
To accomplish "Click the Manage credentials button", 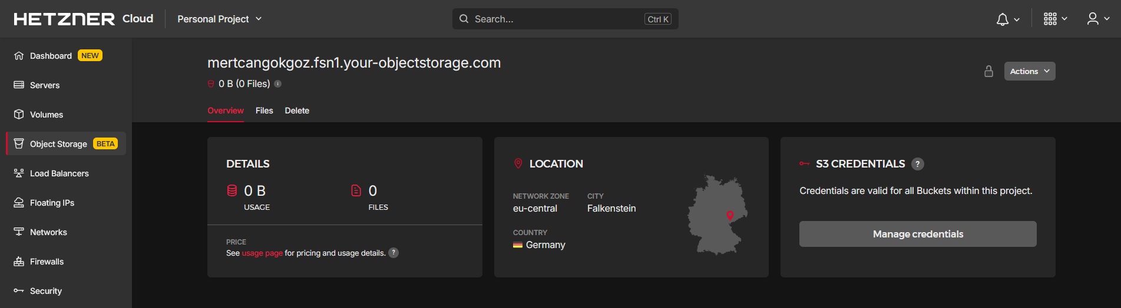I will 917,234.
